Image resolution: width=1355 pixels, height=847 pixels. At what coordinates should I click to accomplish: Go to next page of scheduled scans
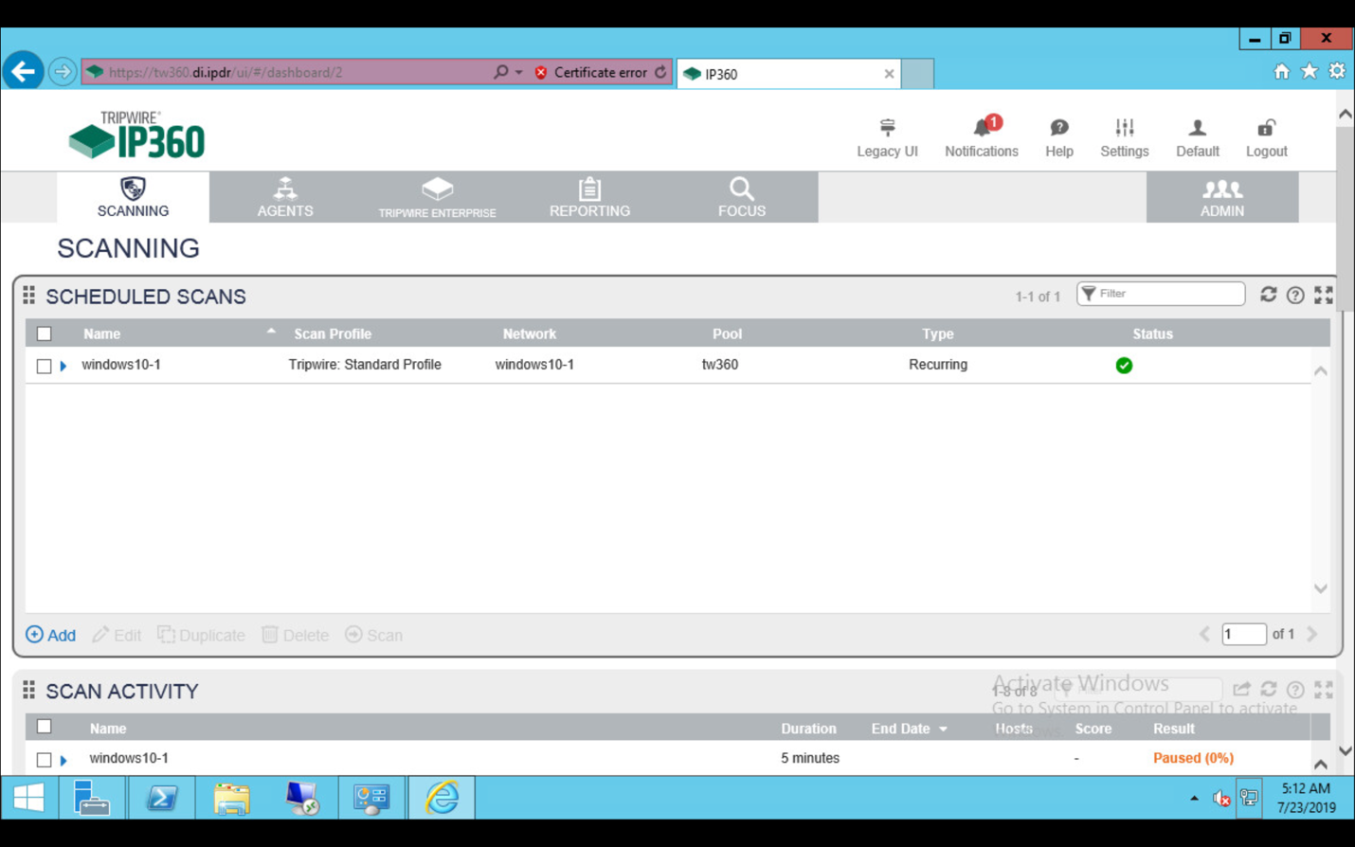point(1312,634)
